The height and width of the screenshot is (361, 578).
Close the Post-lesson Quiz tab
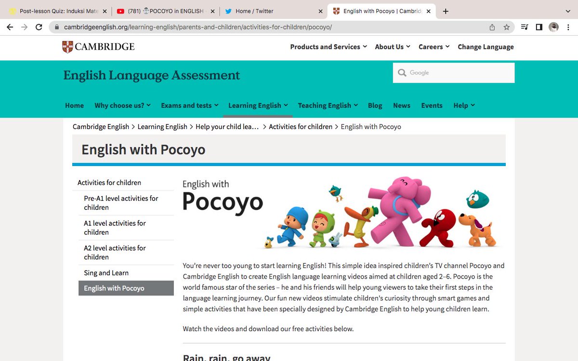coord(105,11)
